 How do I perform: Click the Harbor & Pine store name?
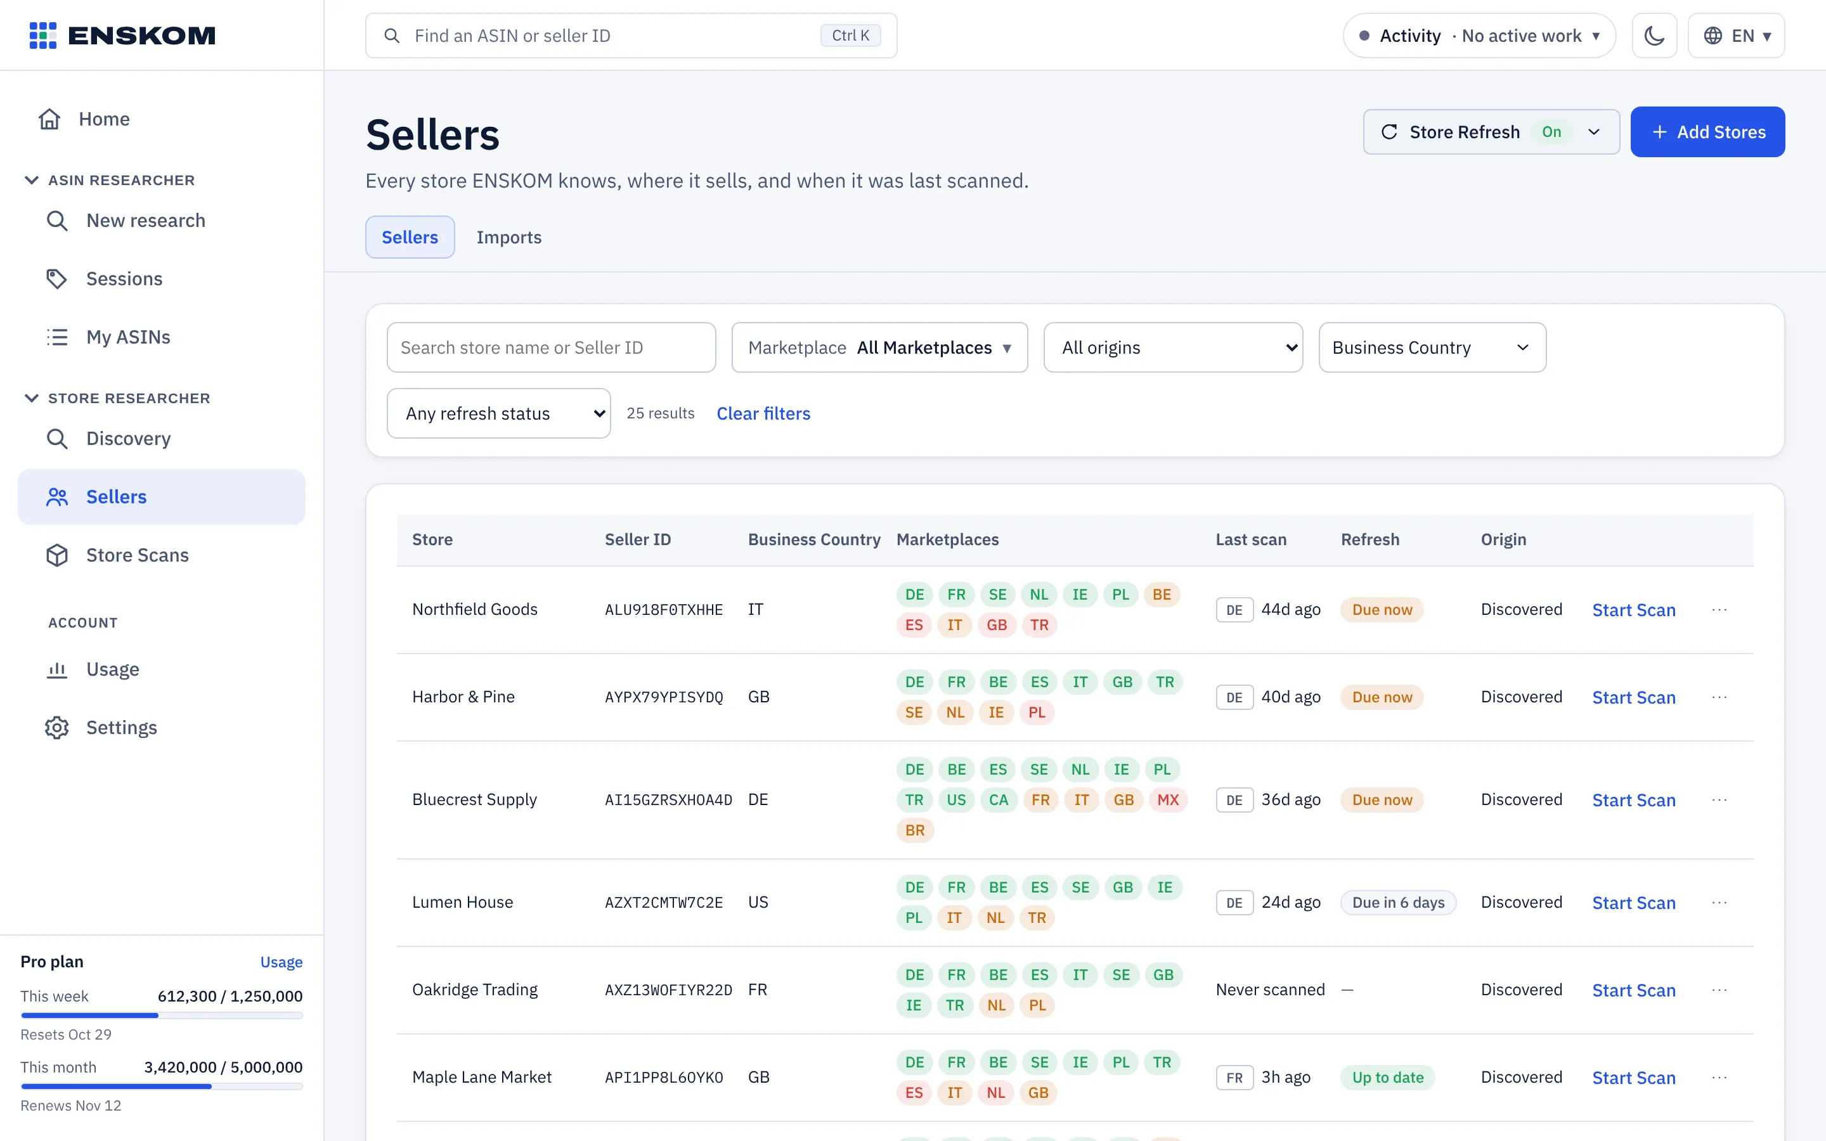point(463,697)
